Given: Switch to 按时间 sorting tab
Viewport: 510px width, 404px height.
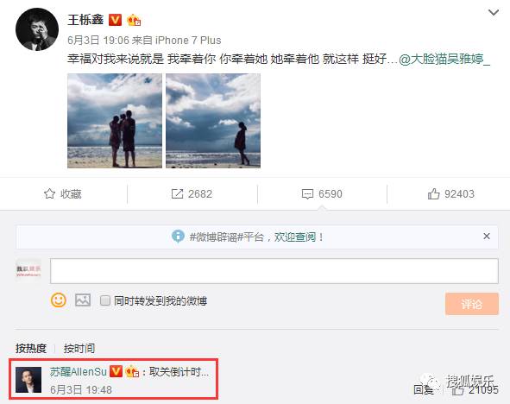Looking at the screenshot, I should click(79, 349).
